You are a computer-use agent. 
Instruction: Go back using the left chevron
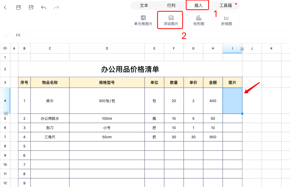click(x=5, y=7)
